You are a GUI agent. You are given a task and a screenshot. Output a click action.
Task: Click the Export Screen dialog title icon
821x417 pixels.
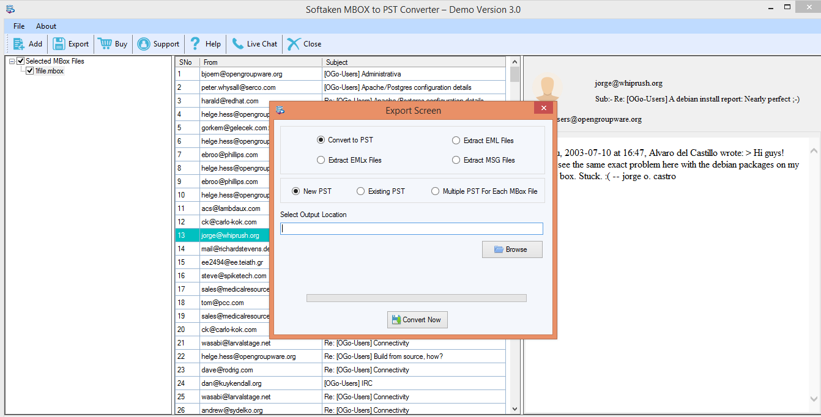(x=280, y=110)
